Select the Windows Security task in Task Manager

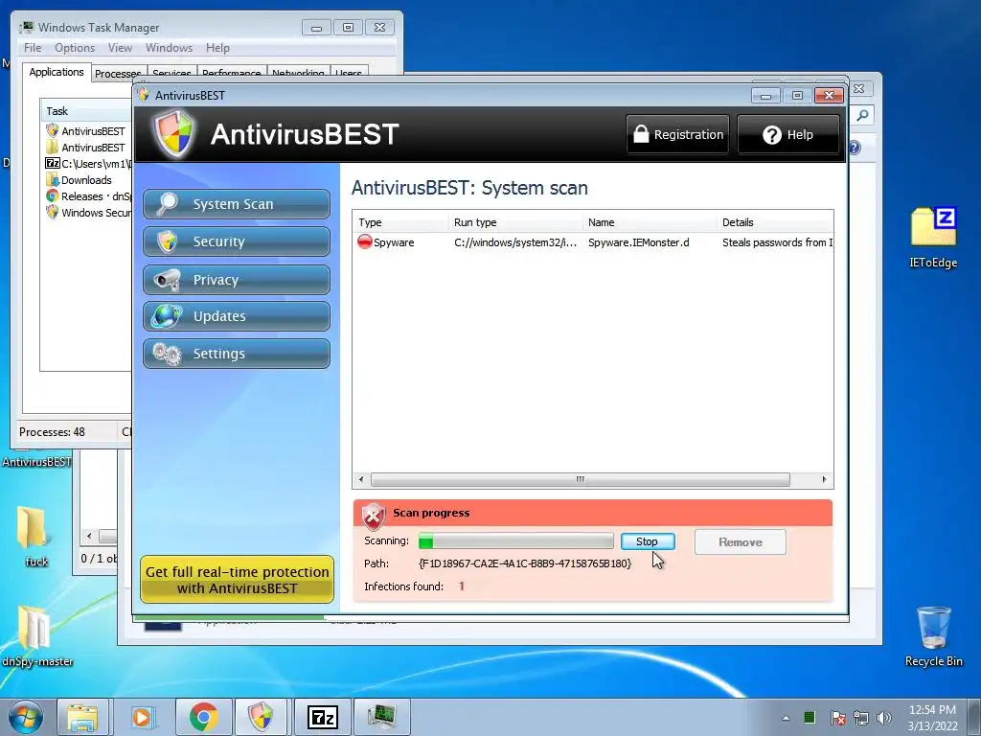(x=87, y=213)
